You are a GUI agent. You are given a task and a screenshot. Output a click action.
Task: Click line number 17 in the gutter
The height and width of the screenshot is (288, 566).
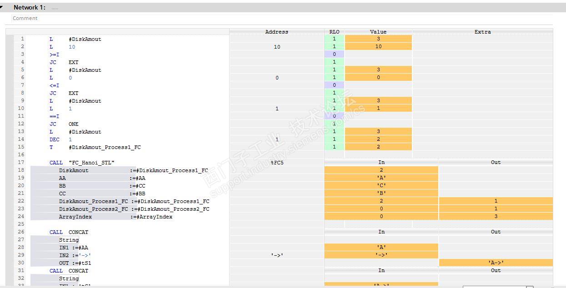(x=21, y=163)
